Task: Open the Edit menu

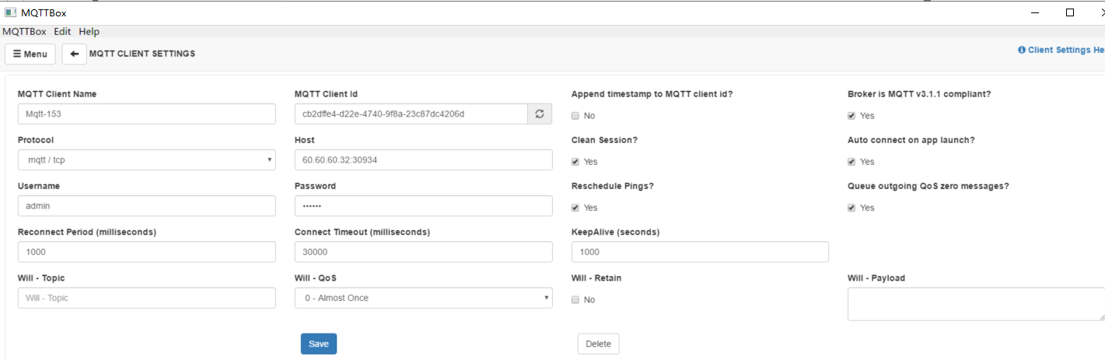Action: point(62,32)
